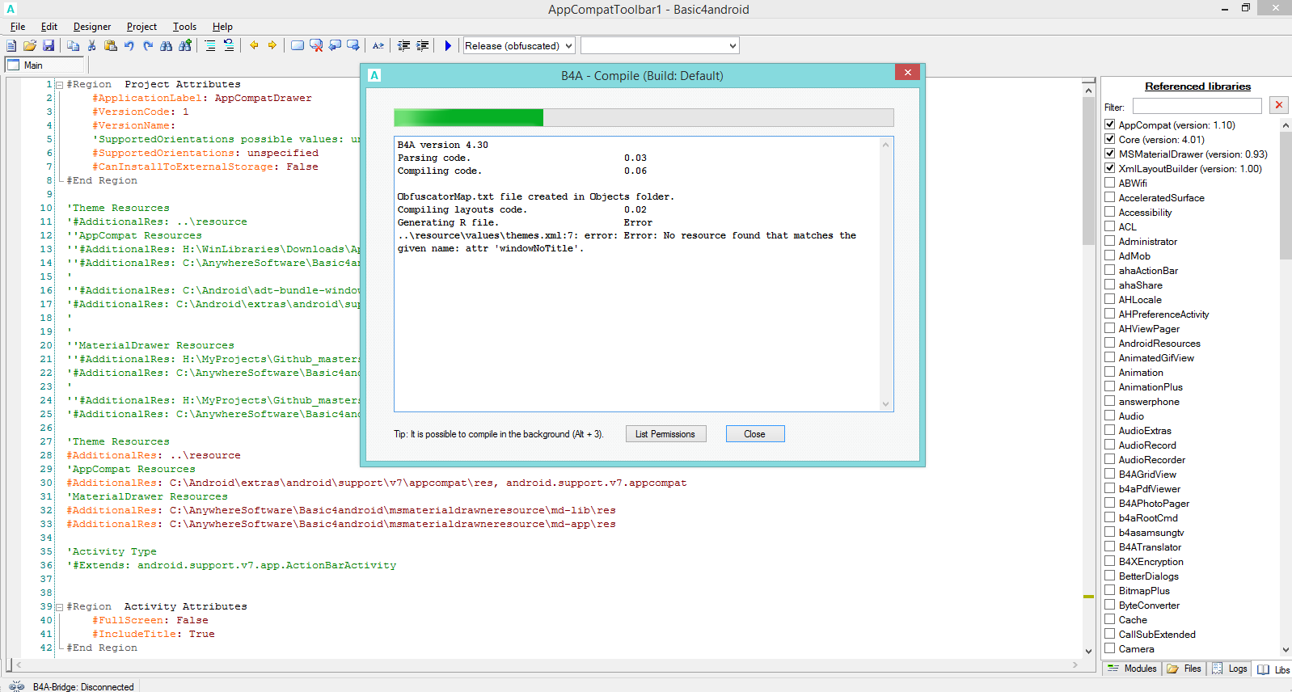Viewport: 1292px width, 692px height.
Task: Open the Edit menu
Action: [49, 27]
